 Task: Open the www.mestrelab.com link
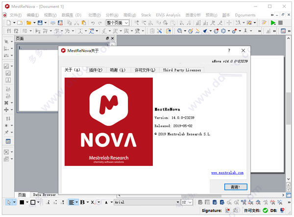click(x=227, y=173)
